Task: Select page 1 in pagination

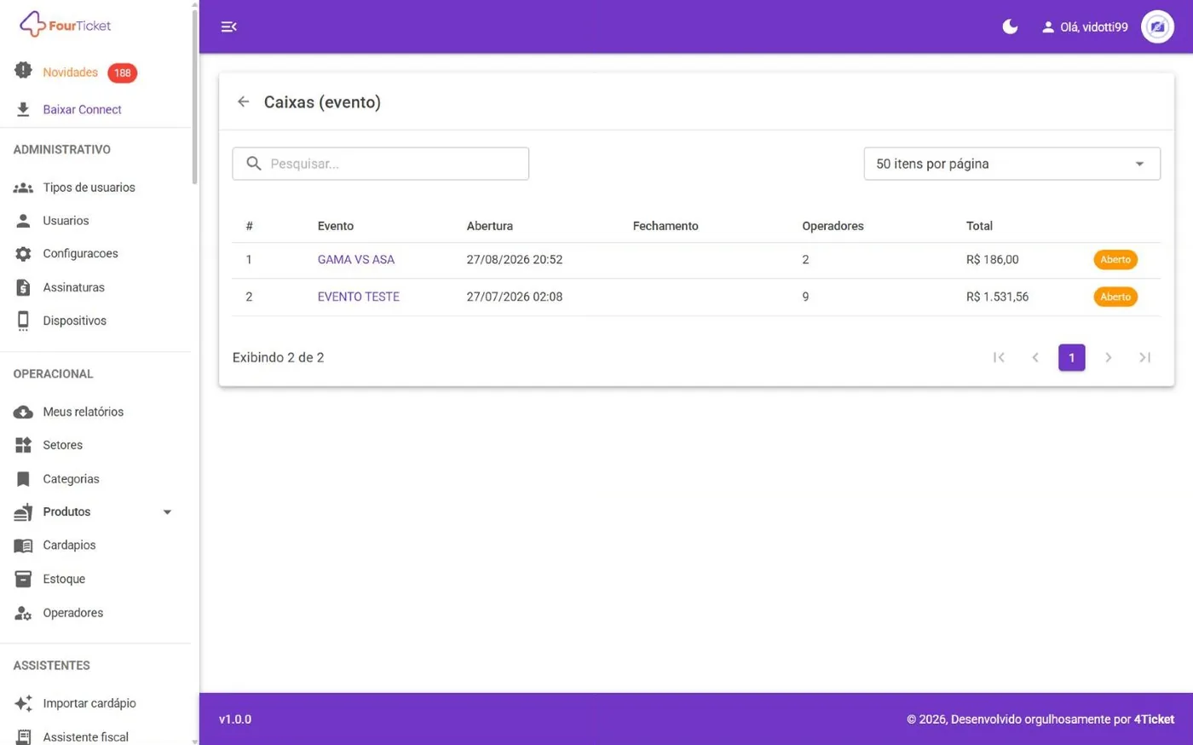Action: pyautogui.click(x=1071, y=357)
